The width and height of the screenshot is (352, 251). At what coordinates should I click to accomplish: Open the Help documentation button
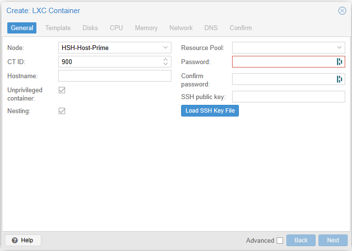(x=23, y=240)
